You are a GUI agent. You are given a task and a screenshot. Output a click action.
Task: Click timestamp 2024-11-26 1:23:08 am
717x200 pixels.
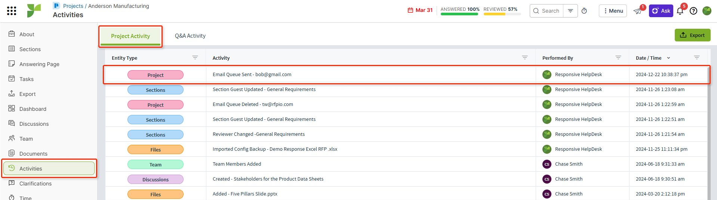660,90
